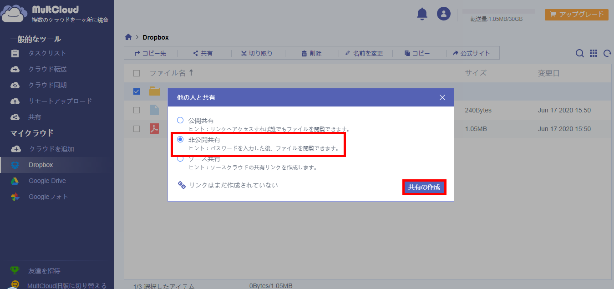Click the trophy icon beside 友達を招待

[15, 271]
